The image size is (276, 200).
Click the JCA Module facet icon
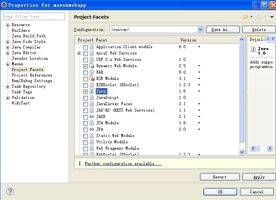point(92,123)
